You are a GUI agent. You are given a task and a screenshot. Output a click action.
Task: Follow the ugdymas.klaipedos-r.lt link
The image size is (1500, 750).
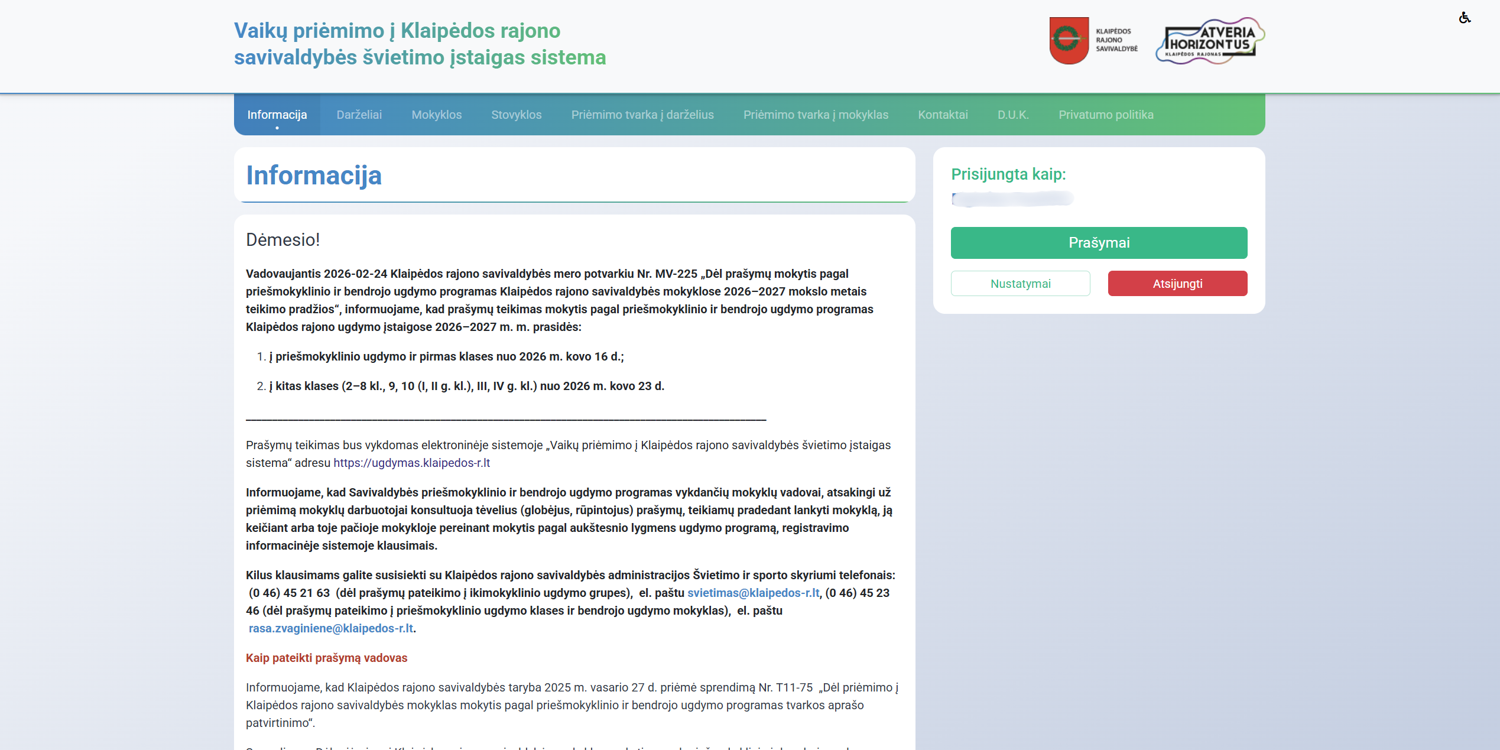point(412,463)
